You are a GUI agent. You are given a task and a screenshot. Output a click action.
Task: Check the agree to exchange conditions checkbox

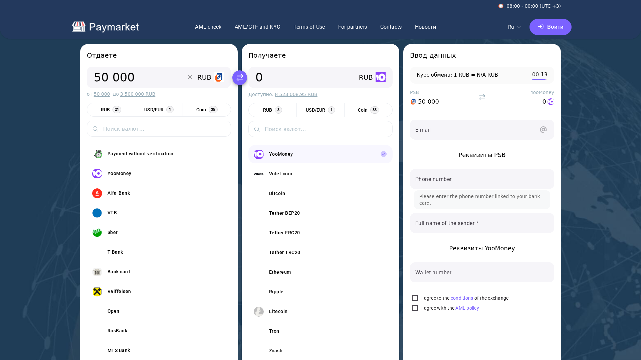point(415,298)
